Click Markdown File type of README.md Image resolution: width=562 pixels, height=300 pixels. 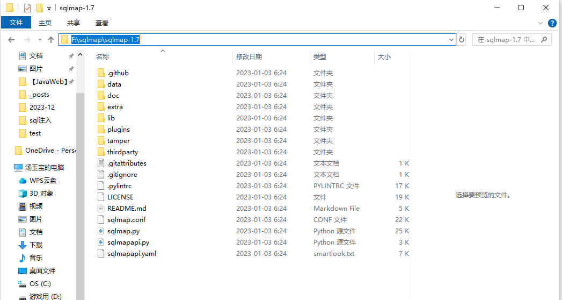coord(337,209)
